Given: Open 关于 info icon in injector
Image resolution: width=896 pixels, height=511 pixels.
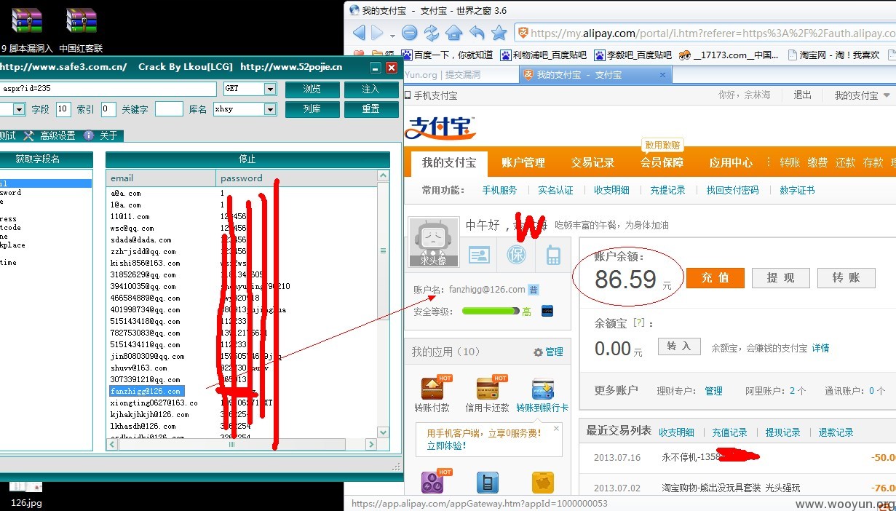Looking at the screenshot, I should (89, 135).
